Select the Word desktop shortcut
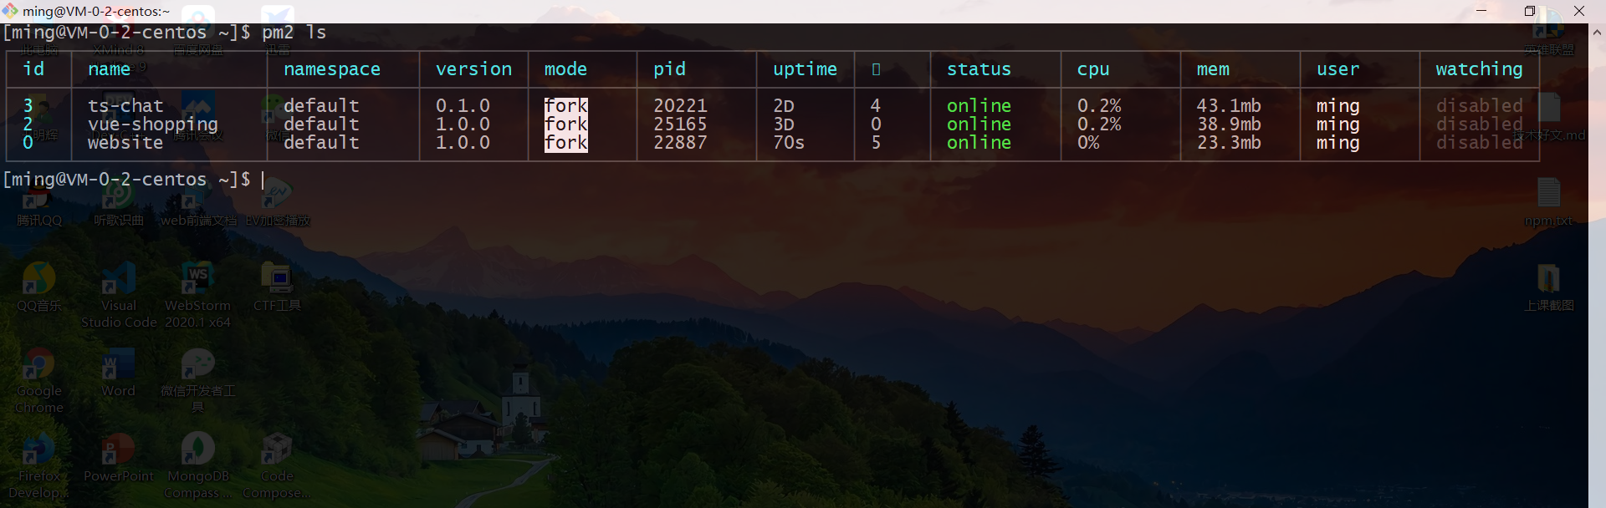The image size is (1606, 508). pos(118,366)
